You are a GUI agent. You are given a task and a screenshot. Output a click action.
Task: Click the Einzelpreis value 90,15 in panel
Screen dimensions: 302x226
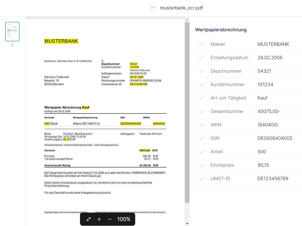pyautogui.click(x=263, y=165)
